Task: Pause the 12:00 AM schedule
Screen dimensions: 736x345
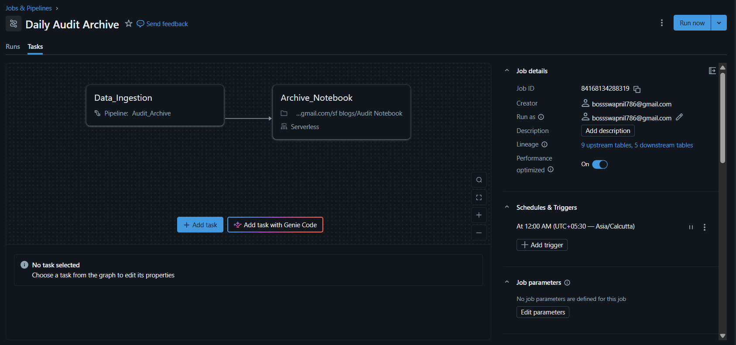Action: click(691, 227)
